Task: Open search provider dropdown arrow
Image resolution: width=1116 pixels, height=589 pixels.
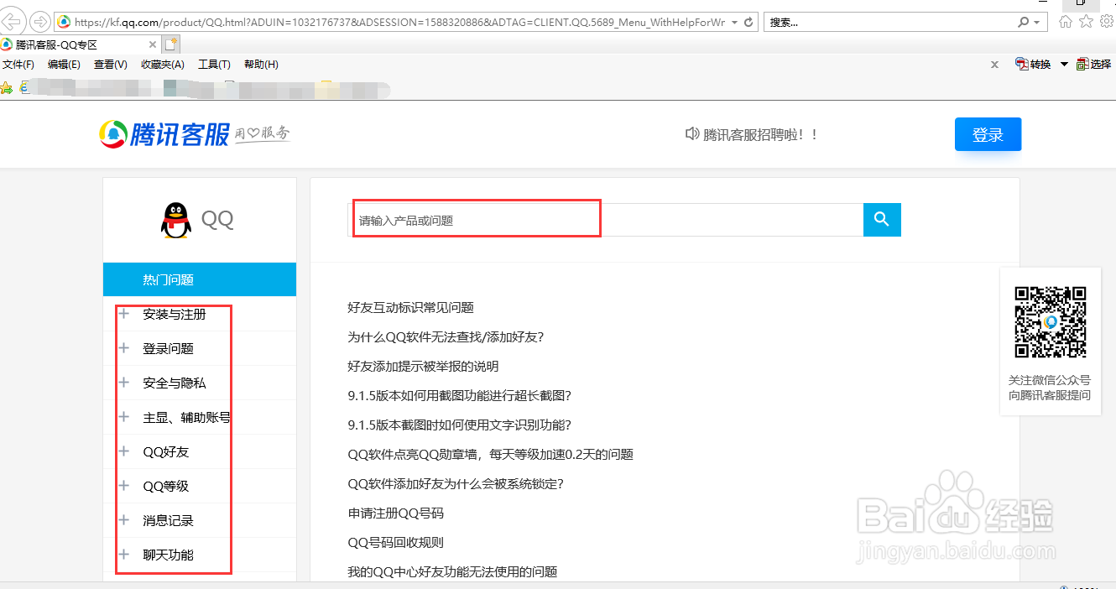Action: tap(1037, 22)
